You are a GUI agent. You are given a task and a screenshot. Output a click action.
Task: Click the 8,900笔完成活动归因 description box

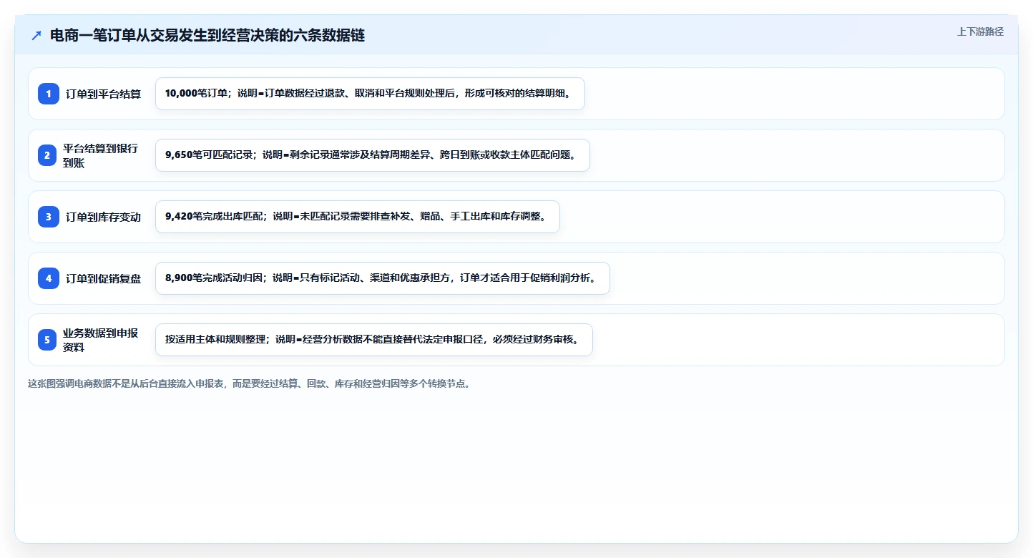(x=383, y=278)
